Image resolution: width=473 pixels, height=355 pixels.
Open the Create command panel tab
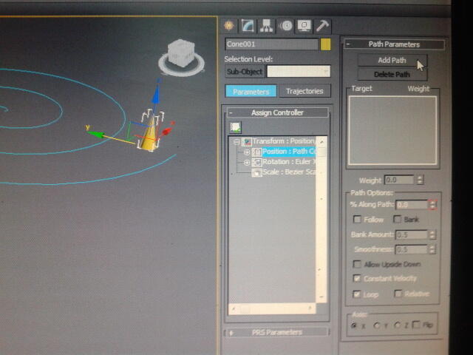pos(229,26)
